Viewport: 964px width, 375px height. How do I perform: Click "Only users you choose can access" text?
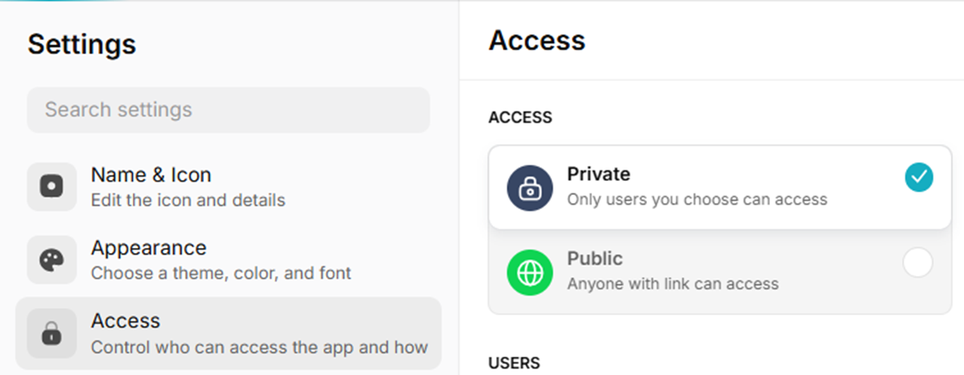point(697,200)
